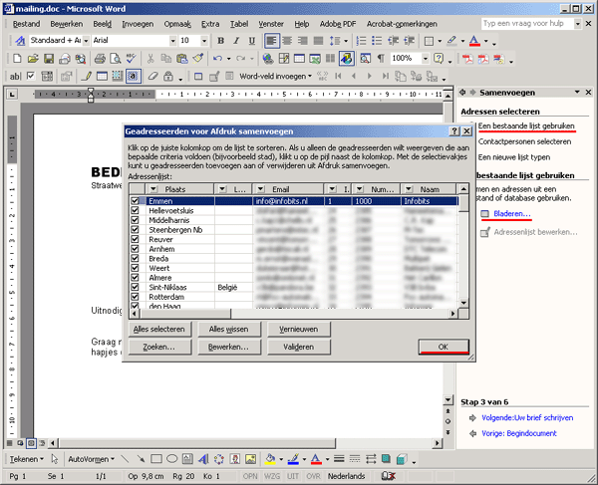Click the Insert WordArt icon
Image resolution: width=598 pixels, height=485 pixels.
205,459
